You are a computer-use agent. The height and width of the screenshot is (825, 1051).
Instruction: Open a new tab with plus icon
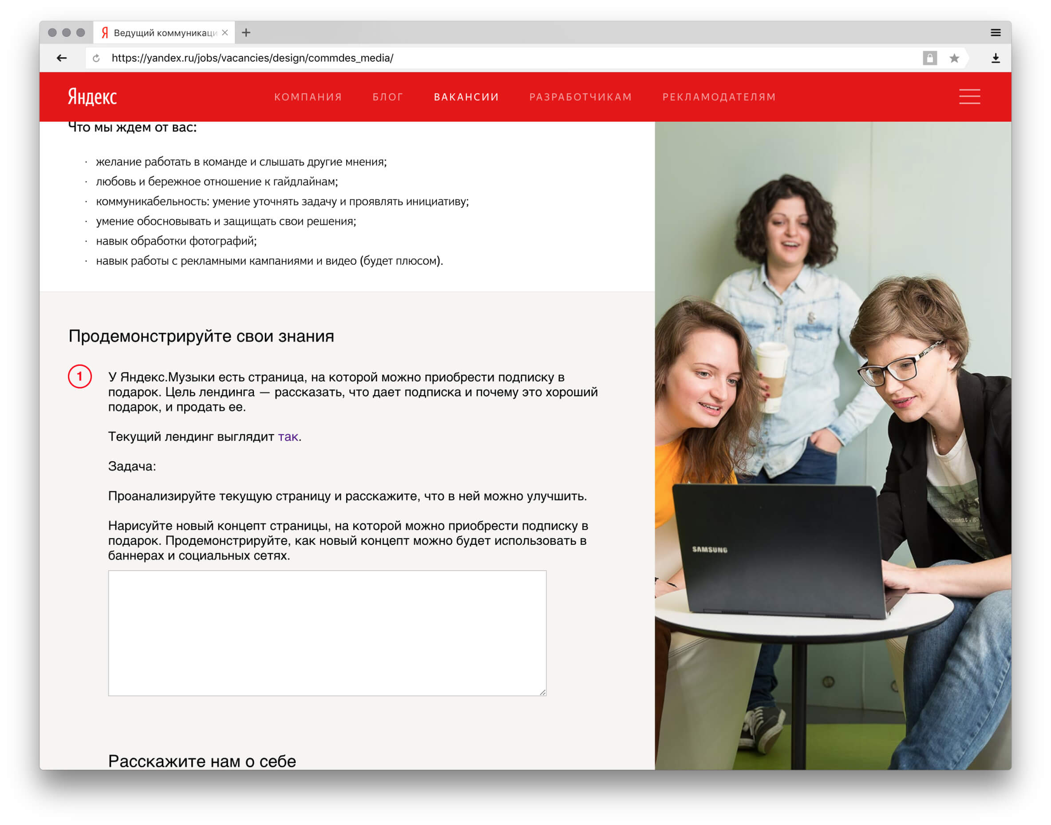(x=246, y=32)
